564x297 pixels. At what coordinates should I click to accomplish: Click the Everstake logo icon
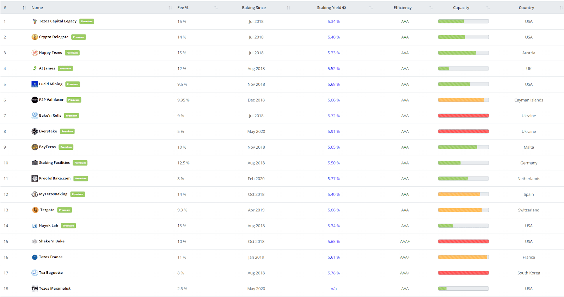(35, 131)
